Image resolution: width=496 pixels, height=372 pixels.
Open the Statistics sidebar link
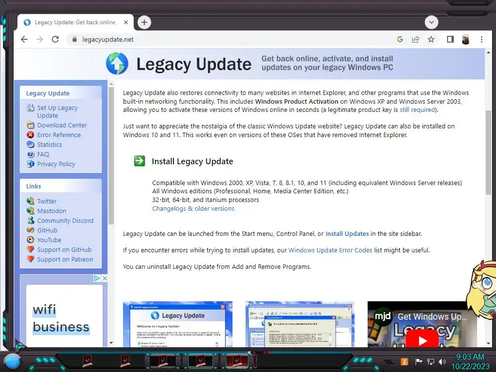49,144
